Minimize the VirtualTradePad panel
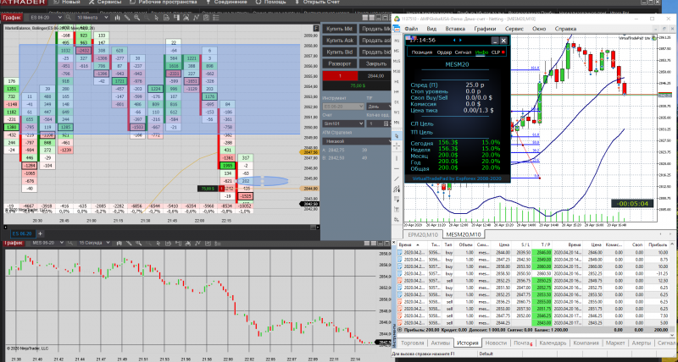678x362 pixels. [x=495, y=40]
